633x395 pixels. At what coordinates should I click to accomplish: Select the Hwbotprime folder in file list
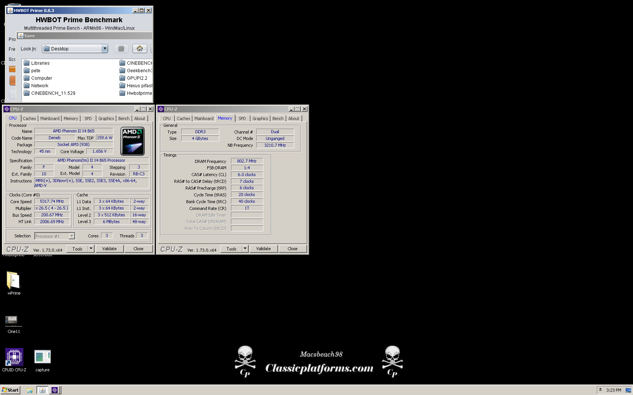(x=136, y=93)
